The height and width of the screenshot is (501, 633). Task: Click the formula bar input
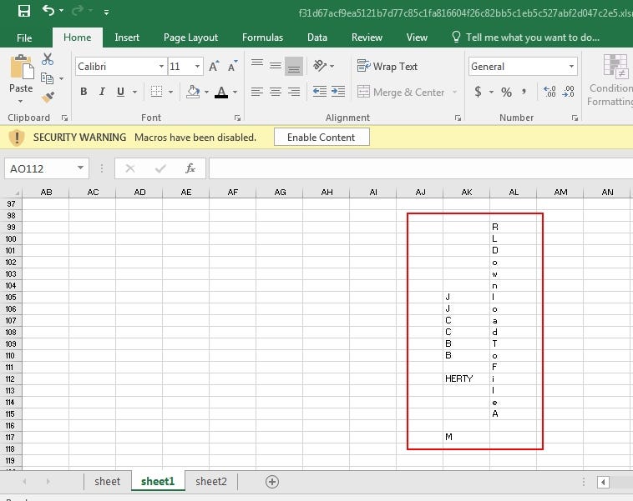point(421,168)
